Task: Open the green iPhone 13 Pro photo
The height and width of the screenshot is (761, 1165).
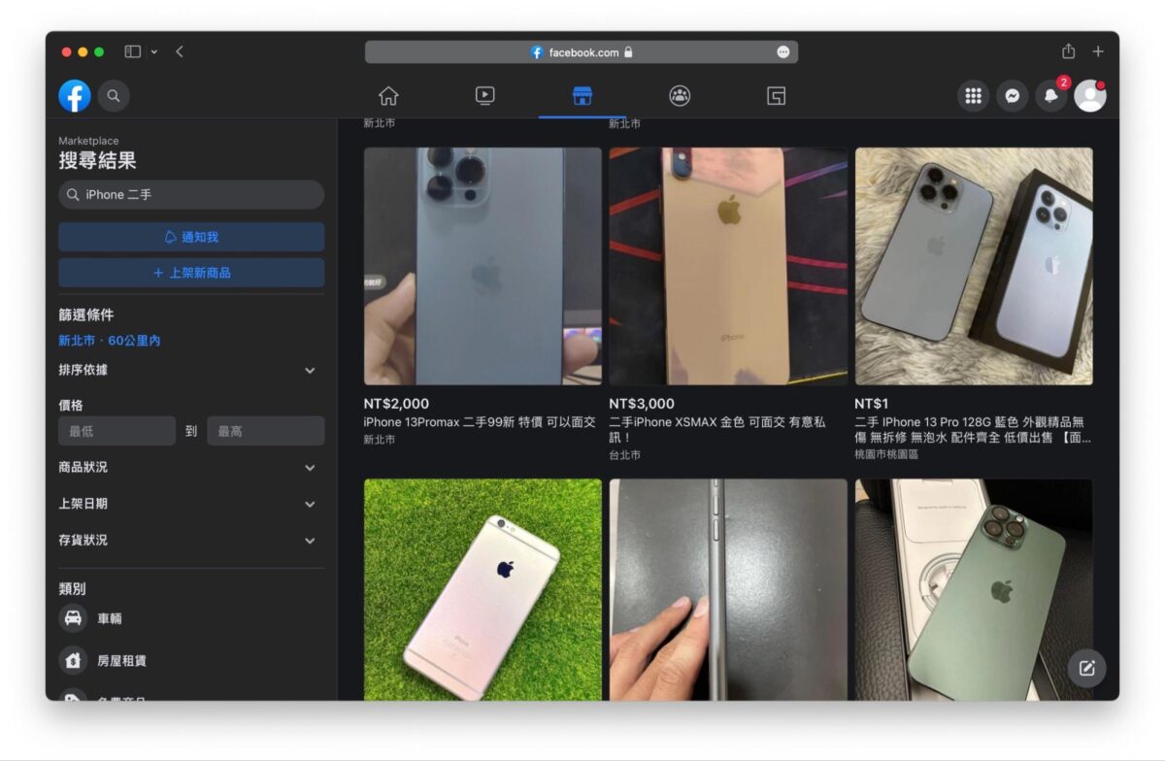Action: coord(974,589)
